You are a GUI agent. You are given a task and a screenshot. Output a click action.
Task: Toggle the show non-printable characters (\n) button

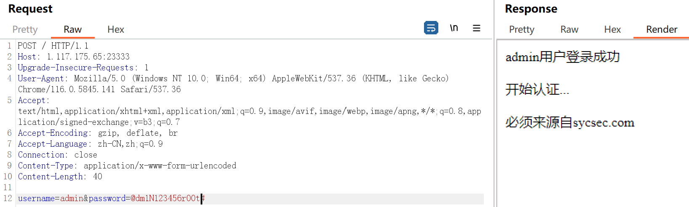pos(454,28)
